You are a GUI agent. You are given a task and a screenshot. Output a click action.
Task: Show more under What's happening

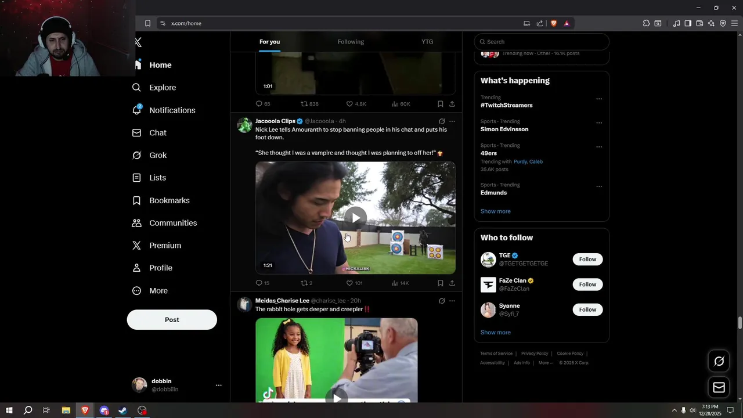pos(495,211)
